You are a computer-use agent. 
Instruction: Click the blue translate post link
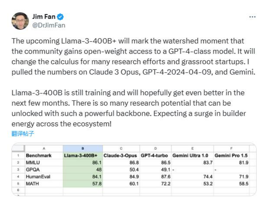[23, 134]
